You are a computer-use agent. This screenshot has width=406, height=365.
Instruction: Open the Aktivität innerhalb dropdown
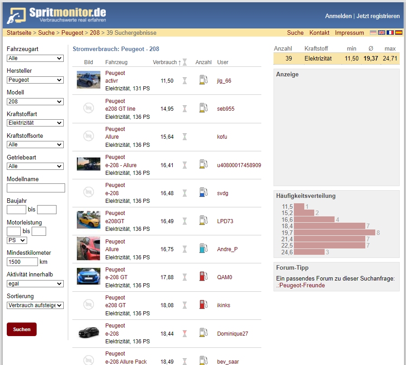35,284
